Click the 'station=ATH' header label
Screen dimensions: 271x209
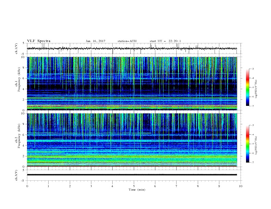[x=127, y=41]
